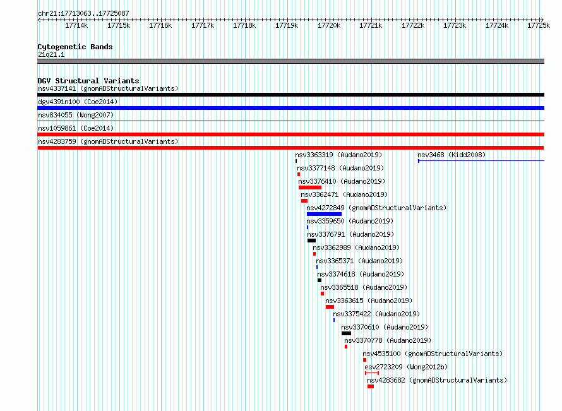Select the red nsv4283682 variant block

click(371, 386)
